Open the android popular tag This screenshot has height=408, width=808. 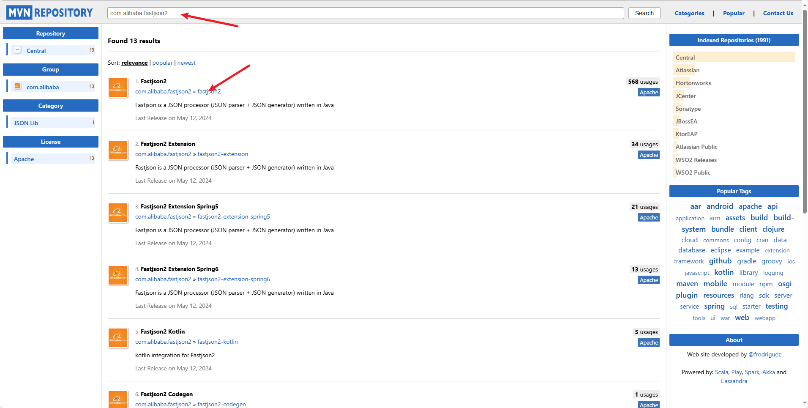click(x=720, y=206)
